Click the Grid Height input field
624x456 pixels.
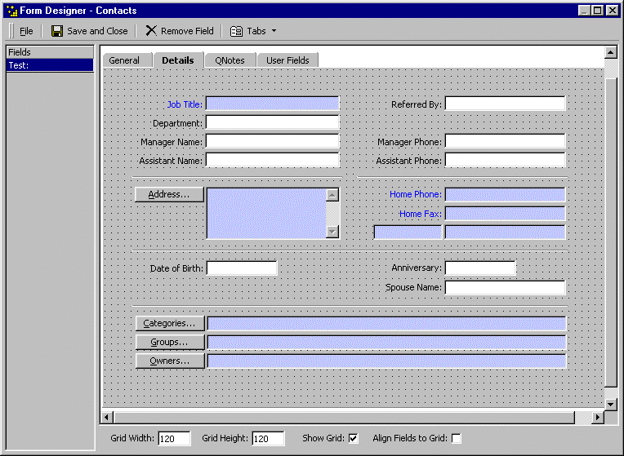click(x=268, y=439)
